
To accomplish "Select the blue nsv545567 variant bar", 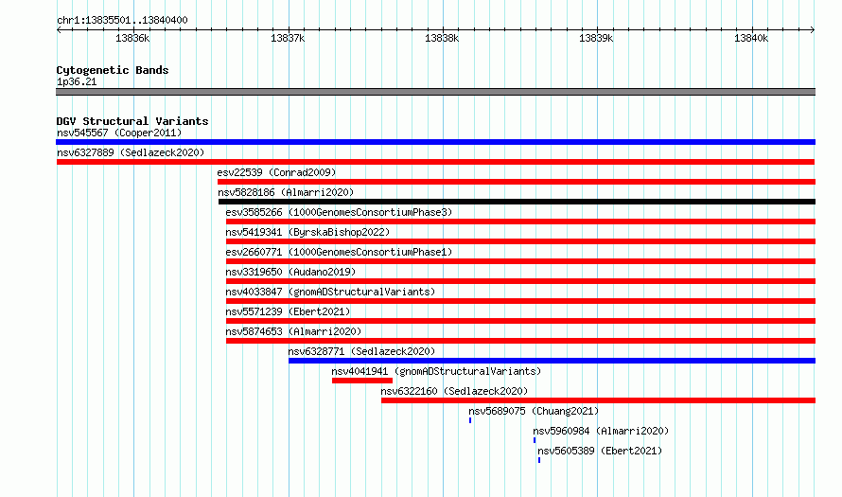I will (x=435, y=142).
